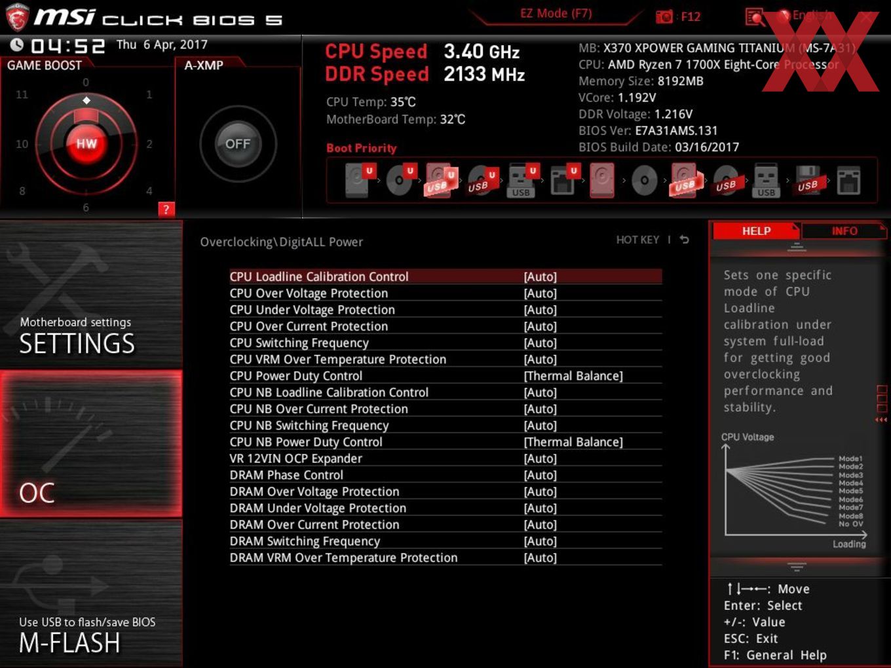Click the lower help panel drag handle
Viewport: 891px width, 668px height.
797,566
